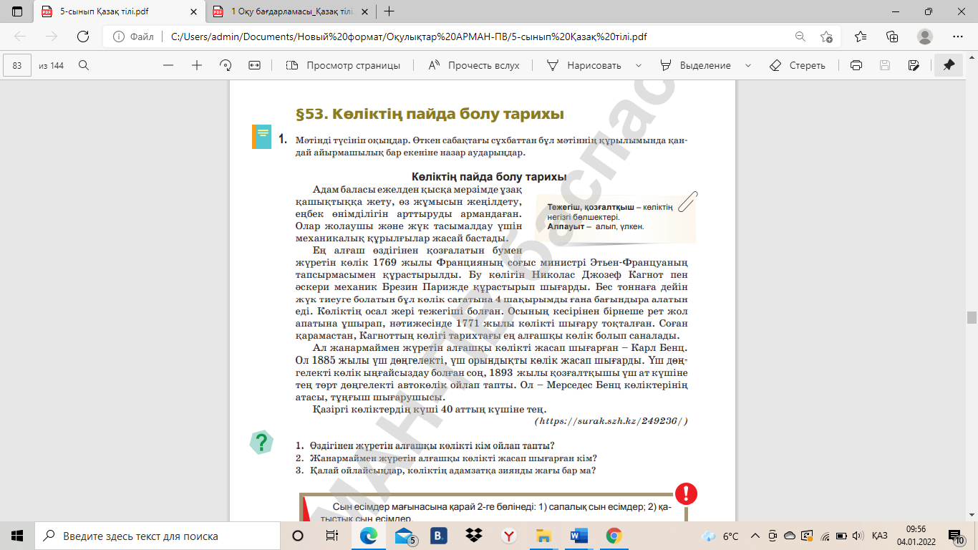978x550 pixels.
Task: Add this page to favorites
Action: click(x=827, y=37)
